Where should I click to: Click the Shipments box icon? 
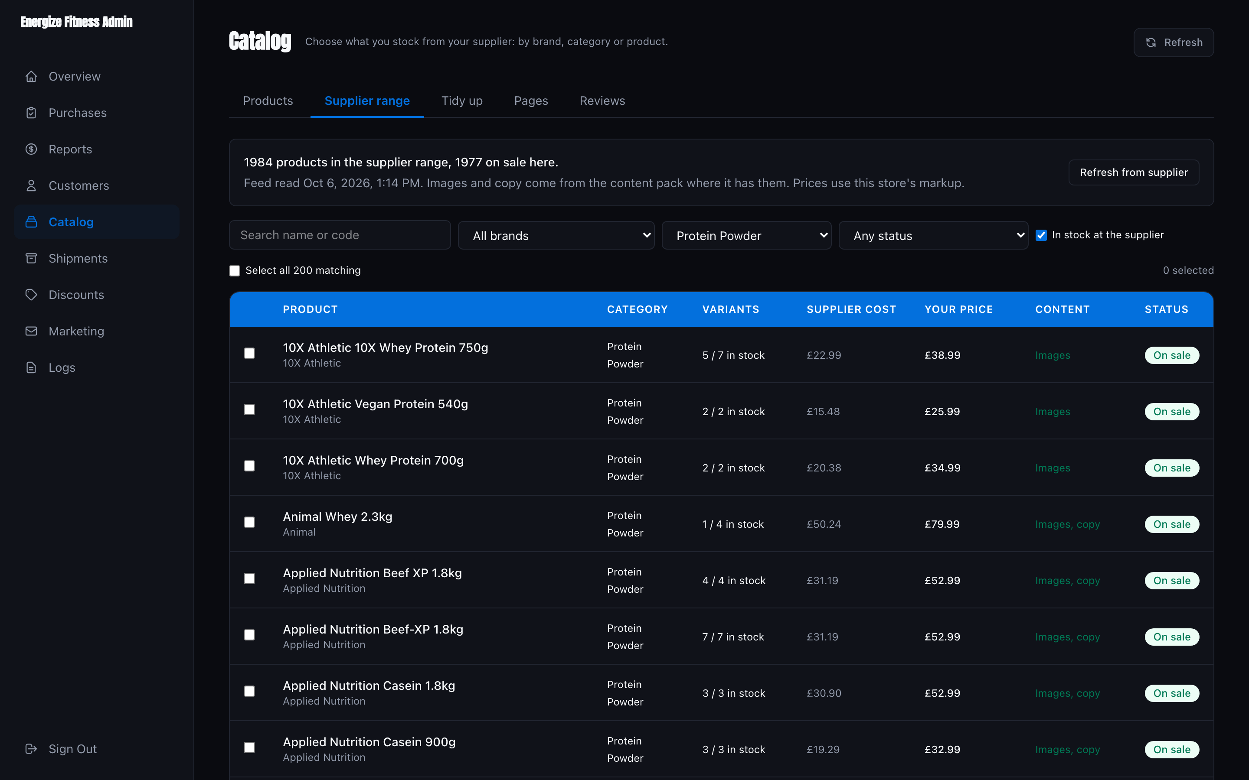click(x=31, y=258)
